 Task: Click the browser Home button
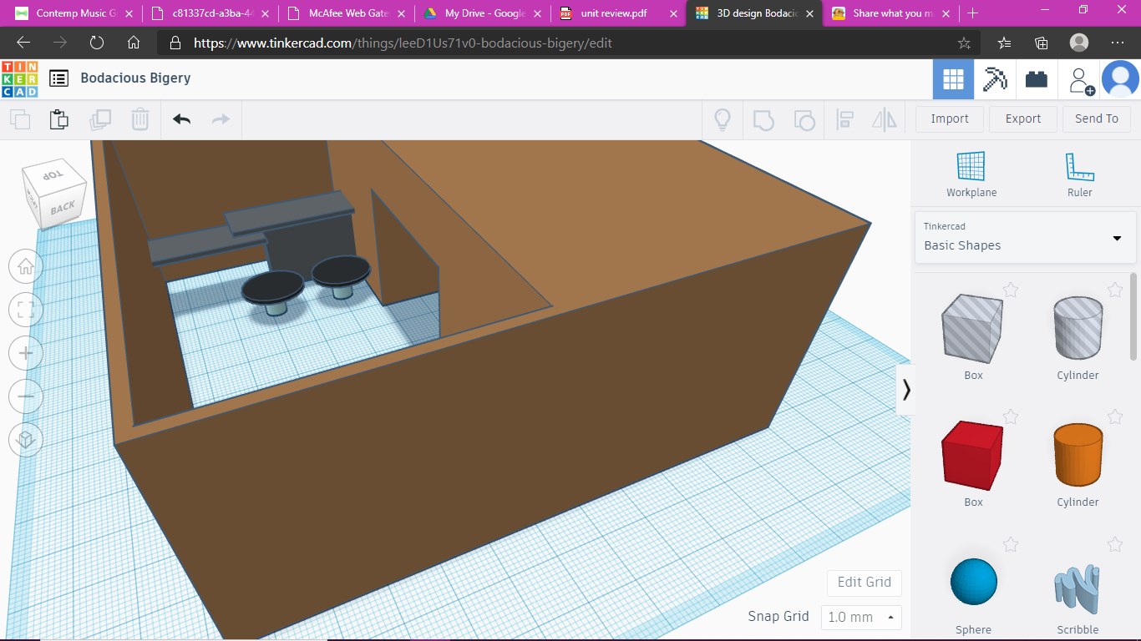coord(134,43)
